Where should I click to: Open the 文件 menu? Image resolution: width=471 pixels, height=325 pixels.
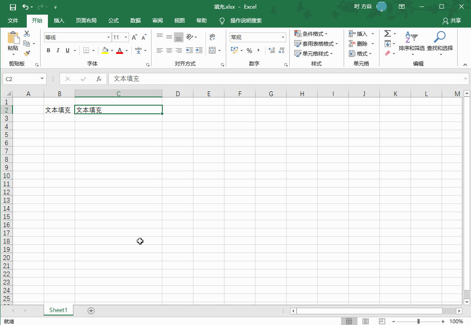(13, 20)
